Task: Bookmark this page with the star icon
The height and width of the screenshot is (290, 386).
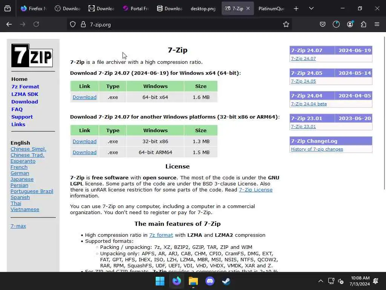Action: coord(286,24)
